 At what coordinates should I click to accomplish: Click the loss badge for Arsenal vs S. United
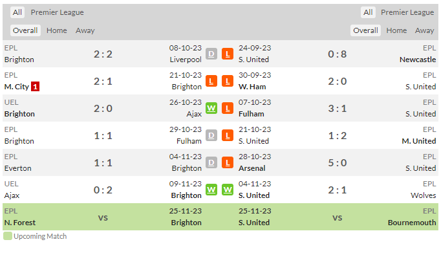pos(228,162)
